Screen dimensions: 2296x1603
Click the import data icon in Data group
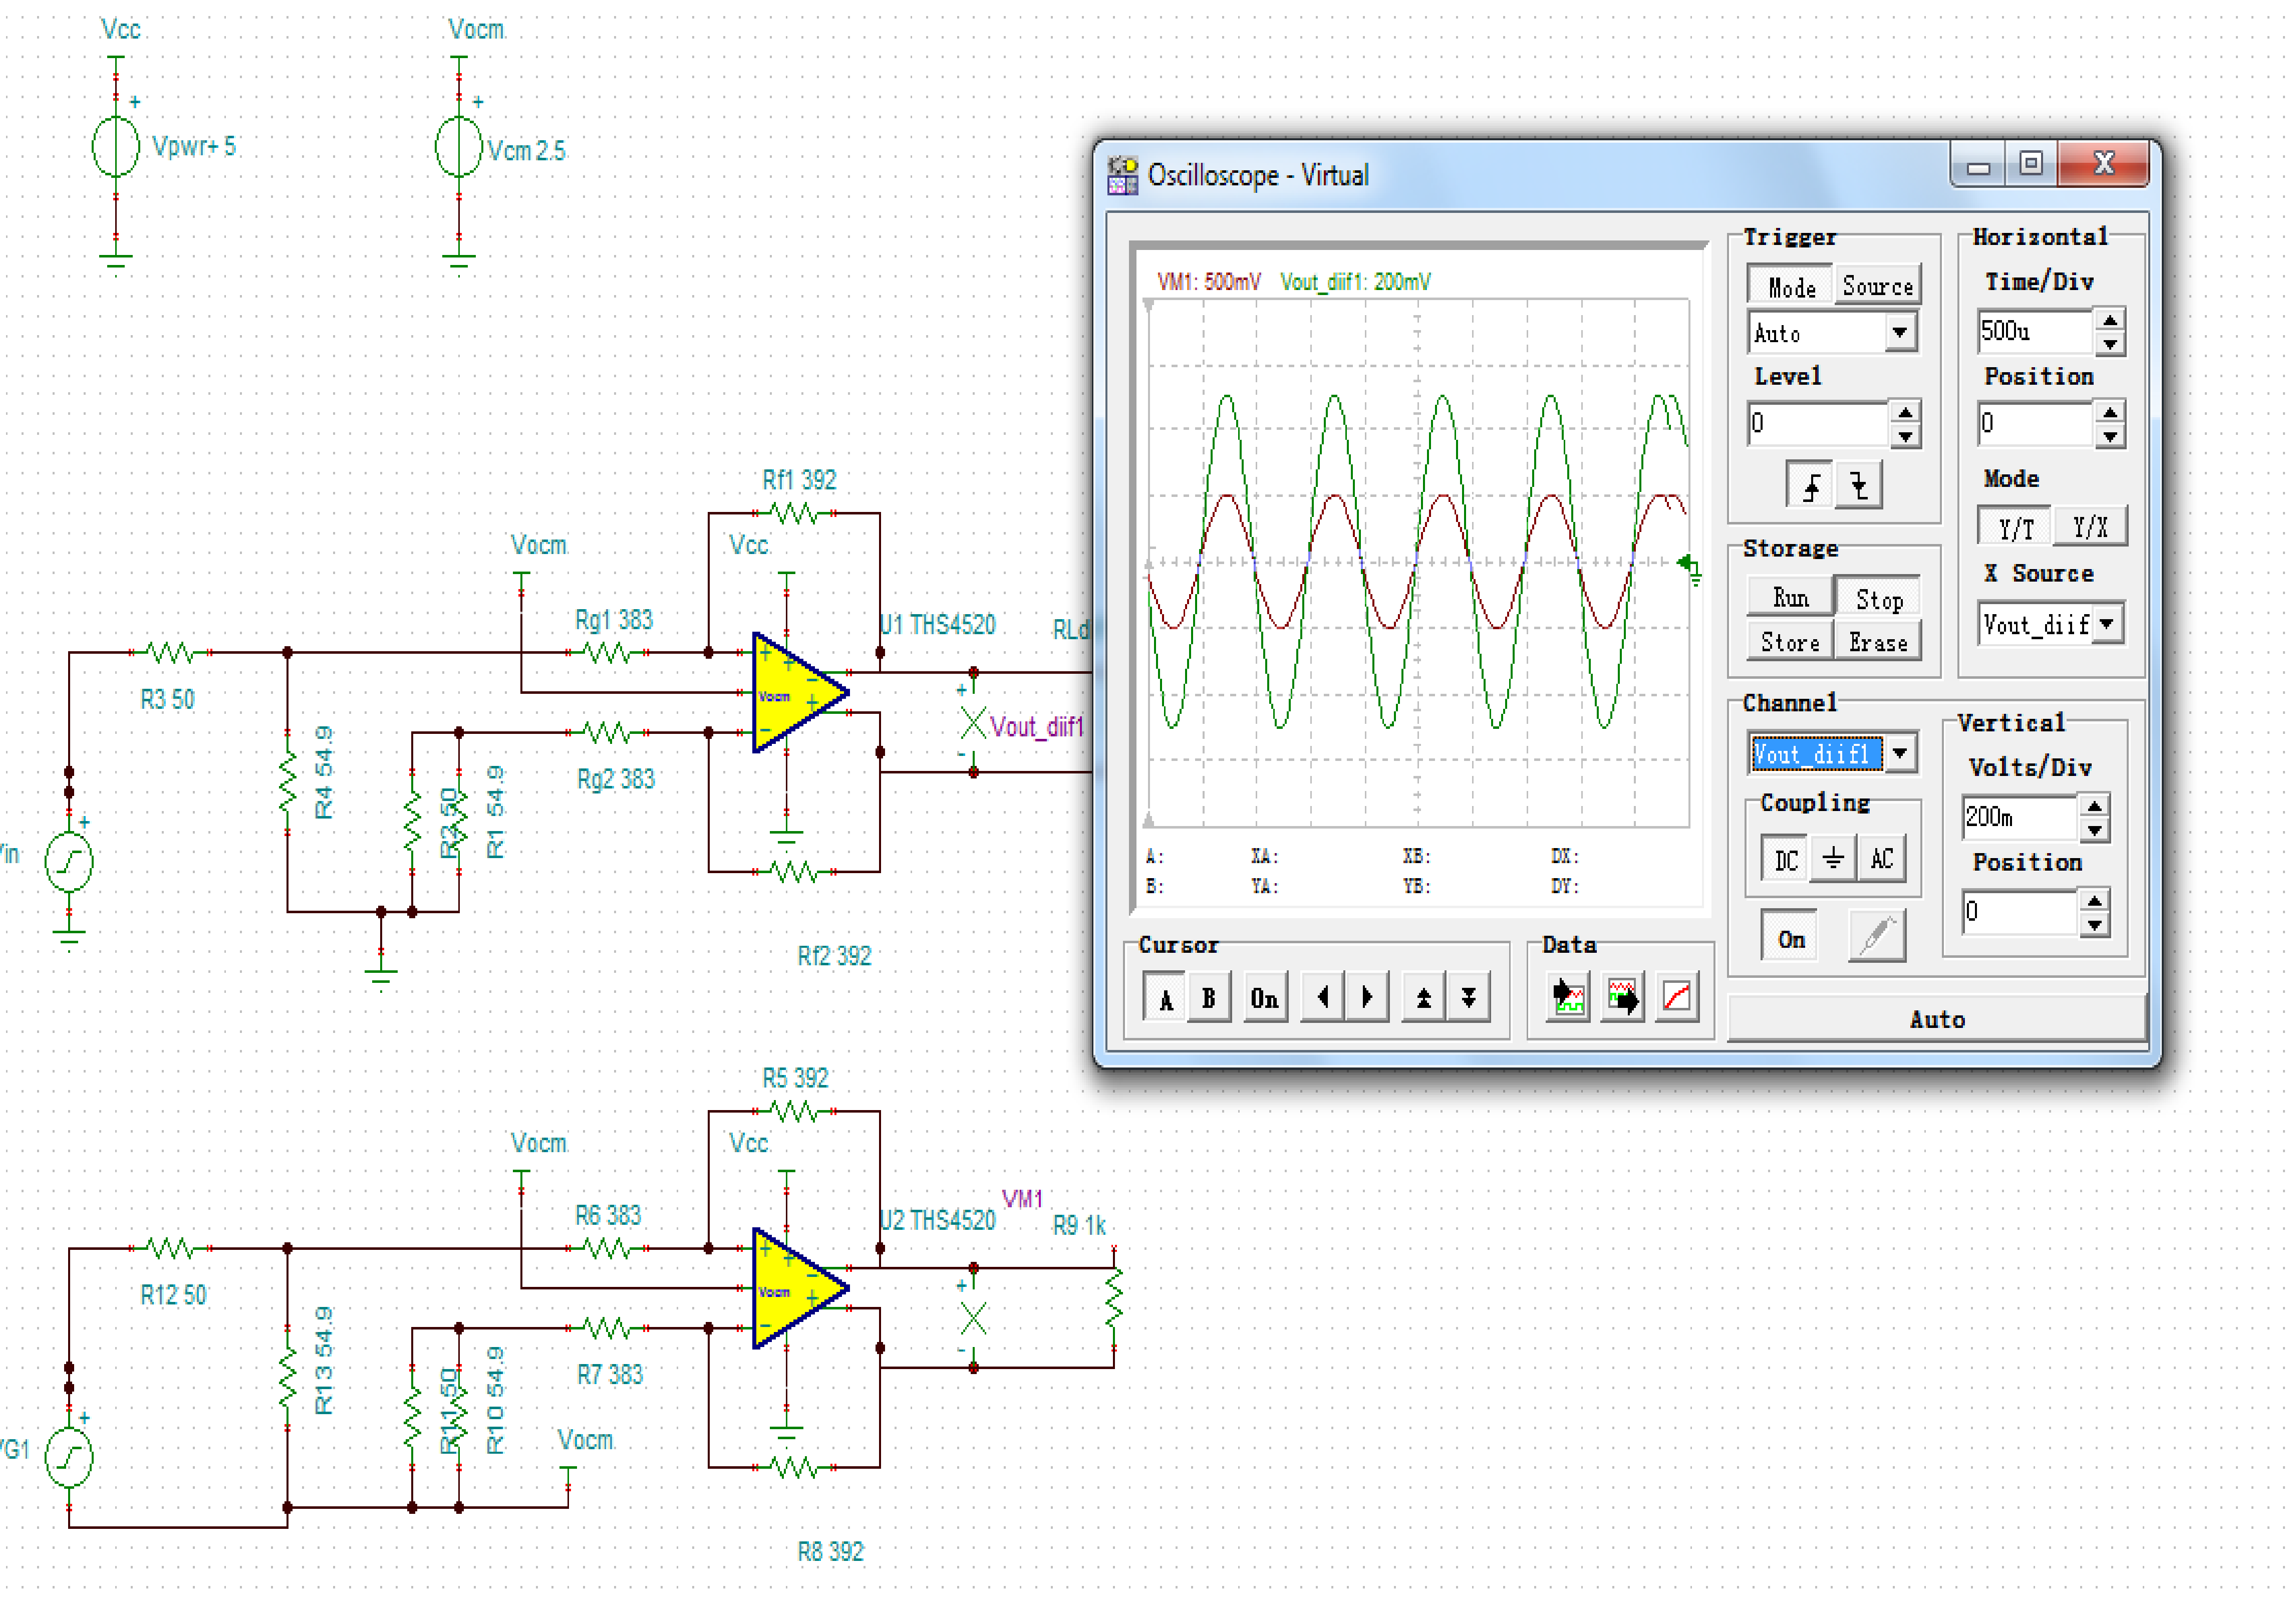(x=1568, y=997)
